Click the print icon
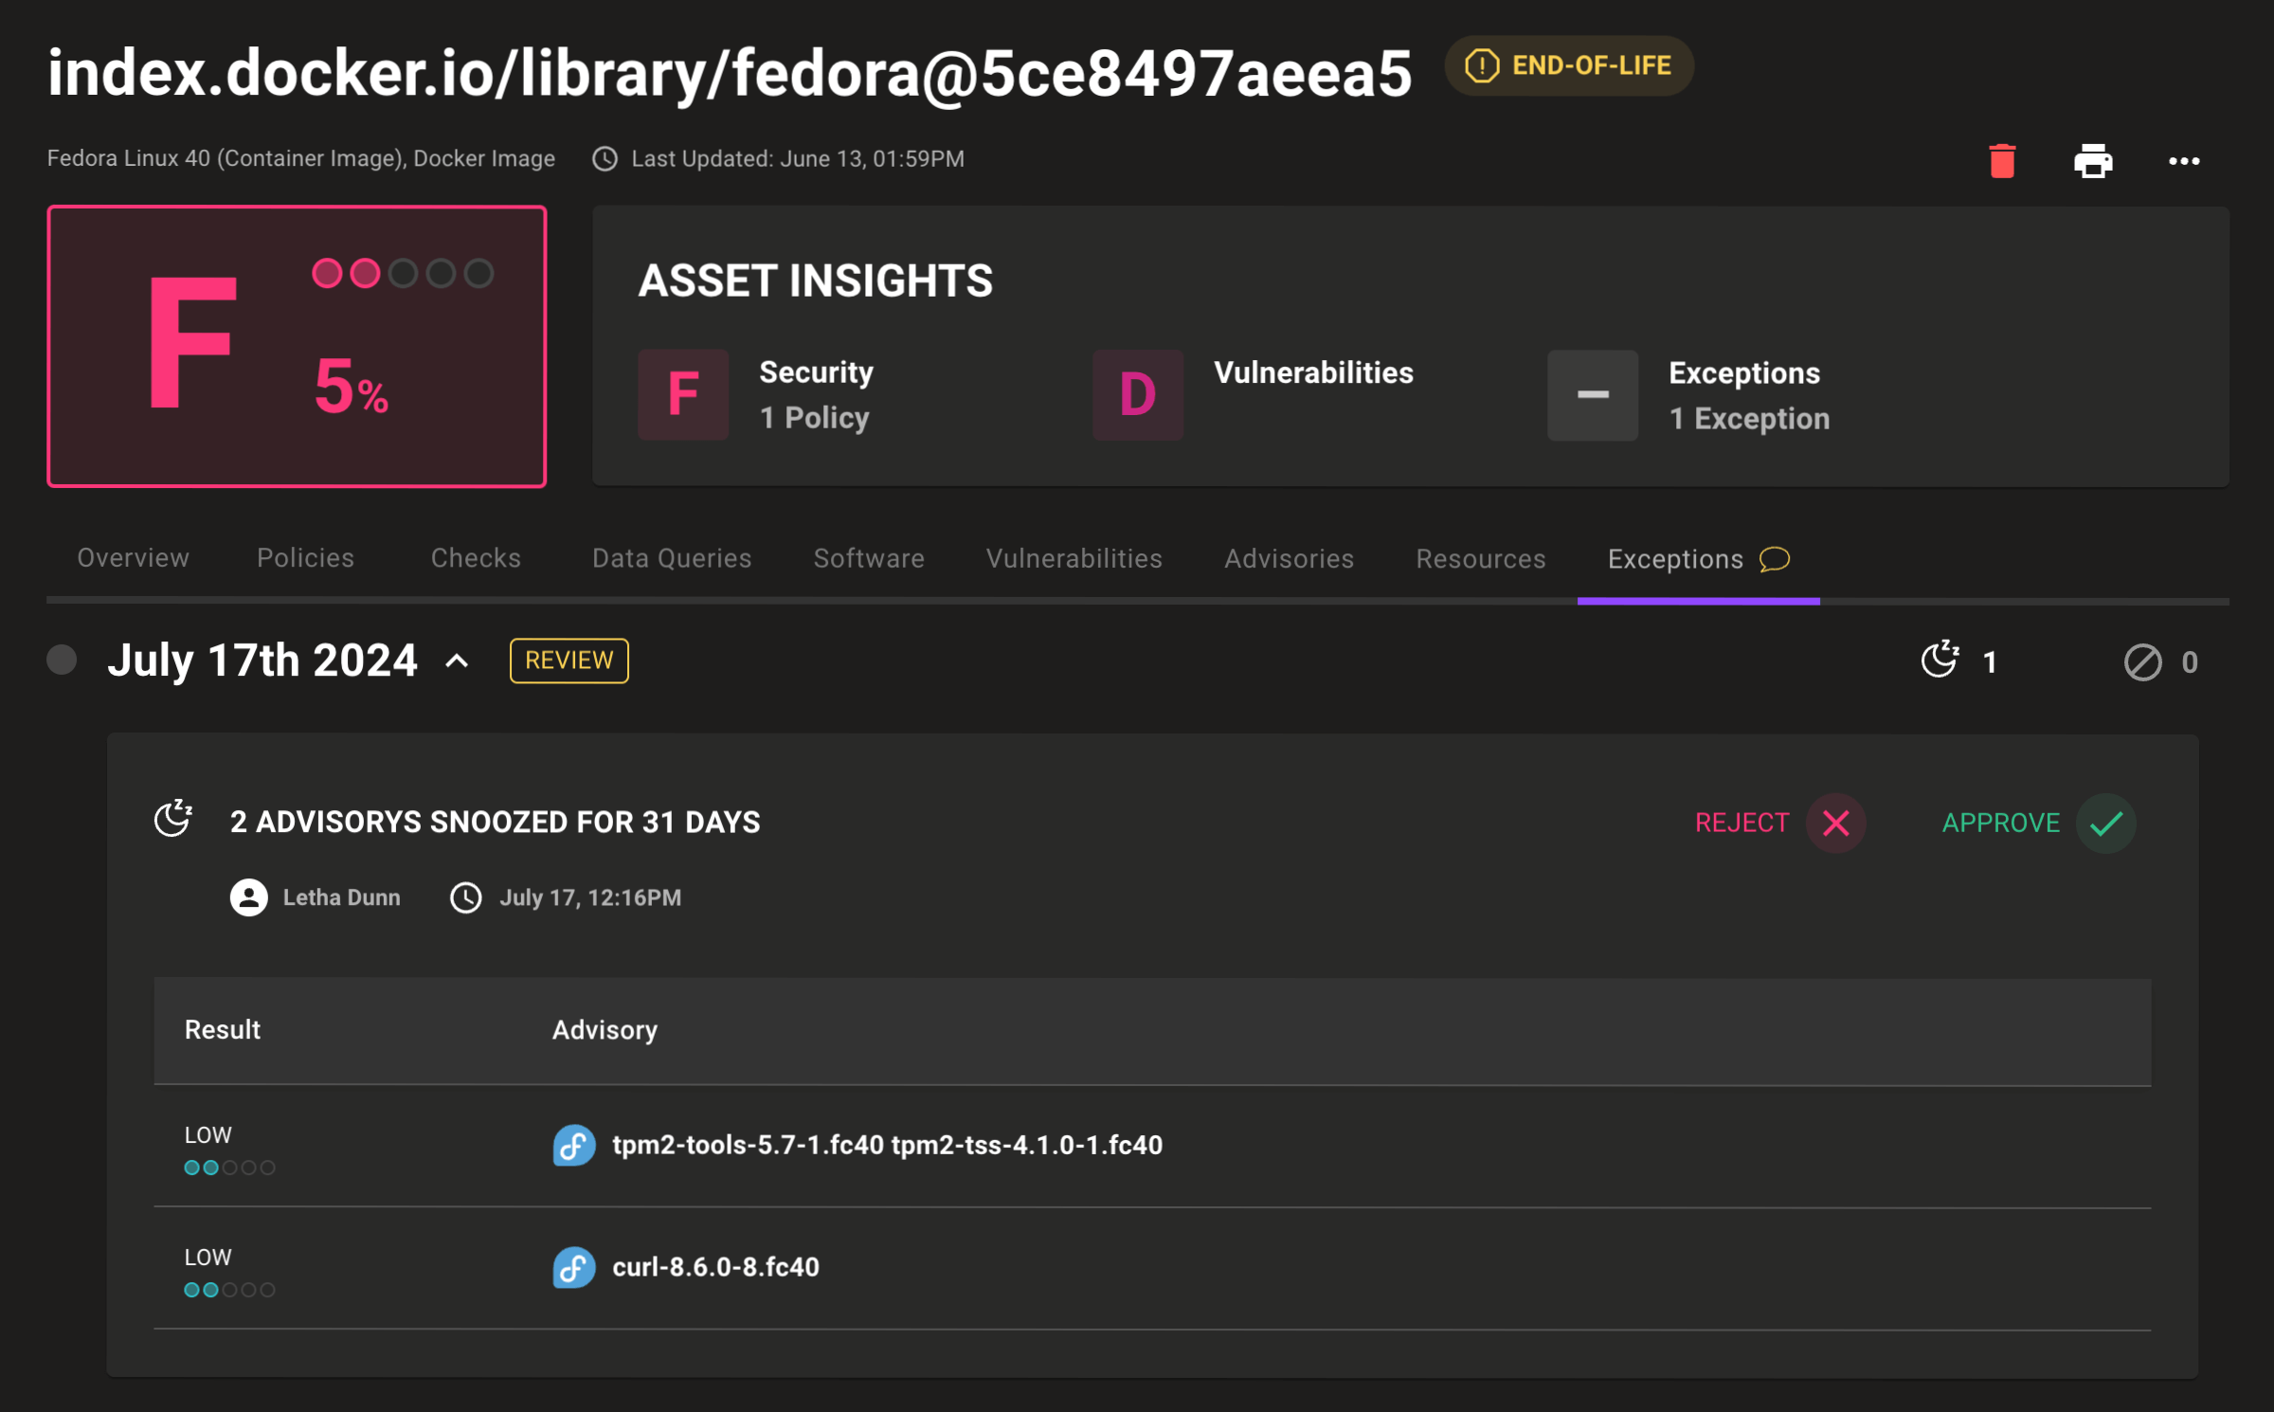 [x=2092, y=159]
